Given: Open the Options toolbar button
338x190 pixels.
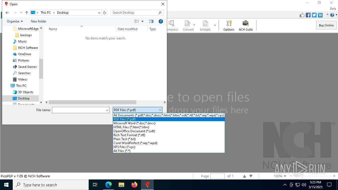Looking at the screenshot, I should [229, 26].
